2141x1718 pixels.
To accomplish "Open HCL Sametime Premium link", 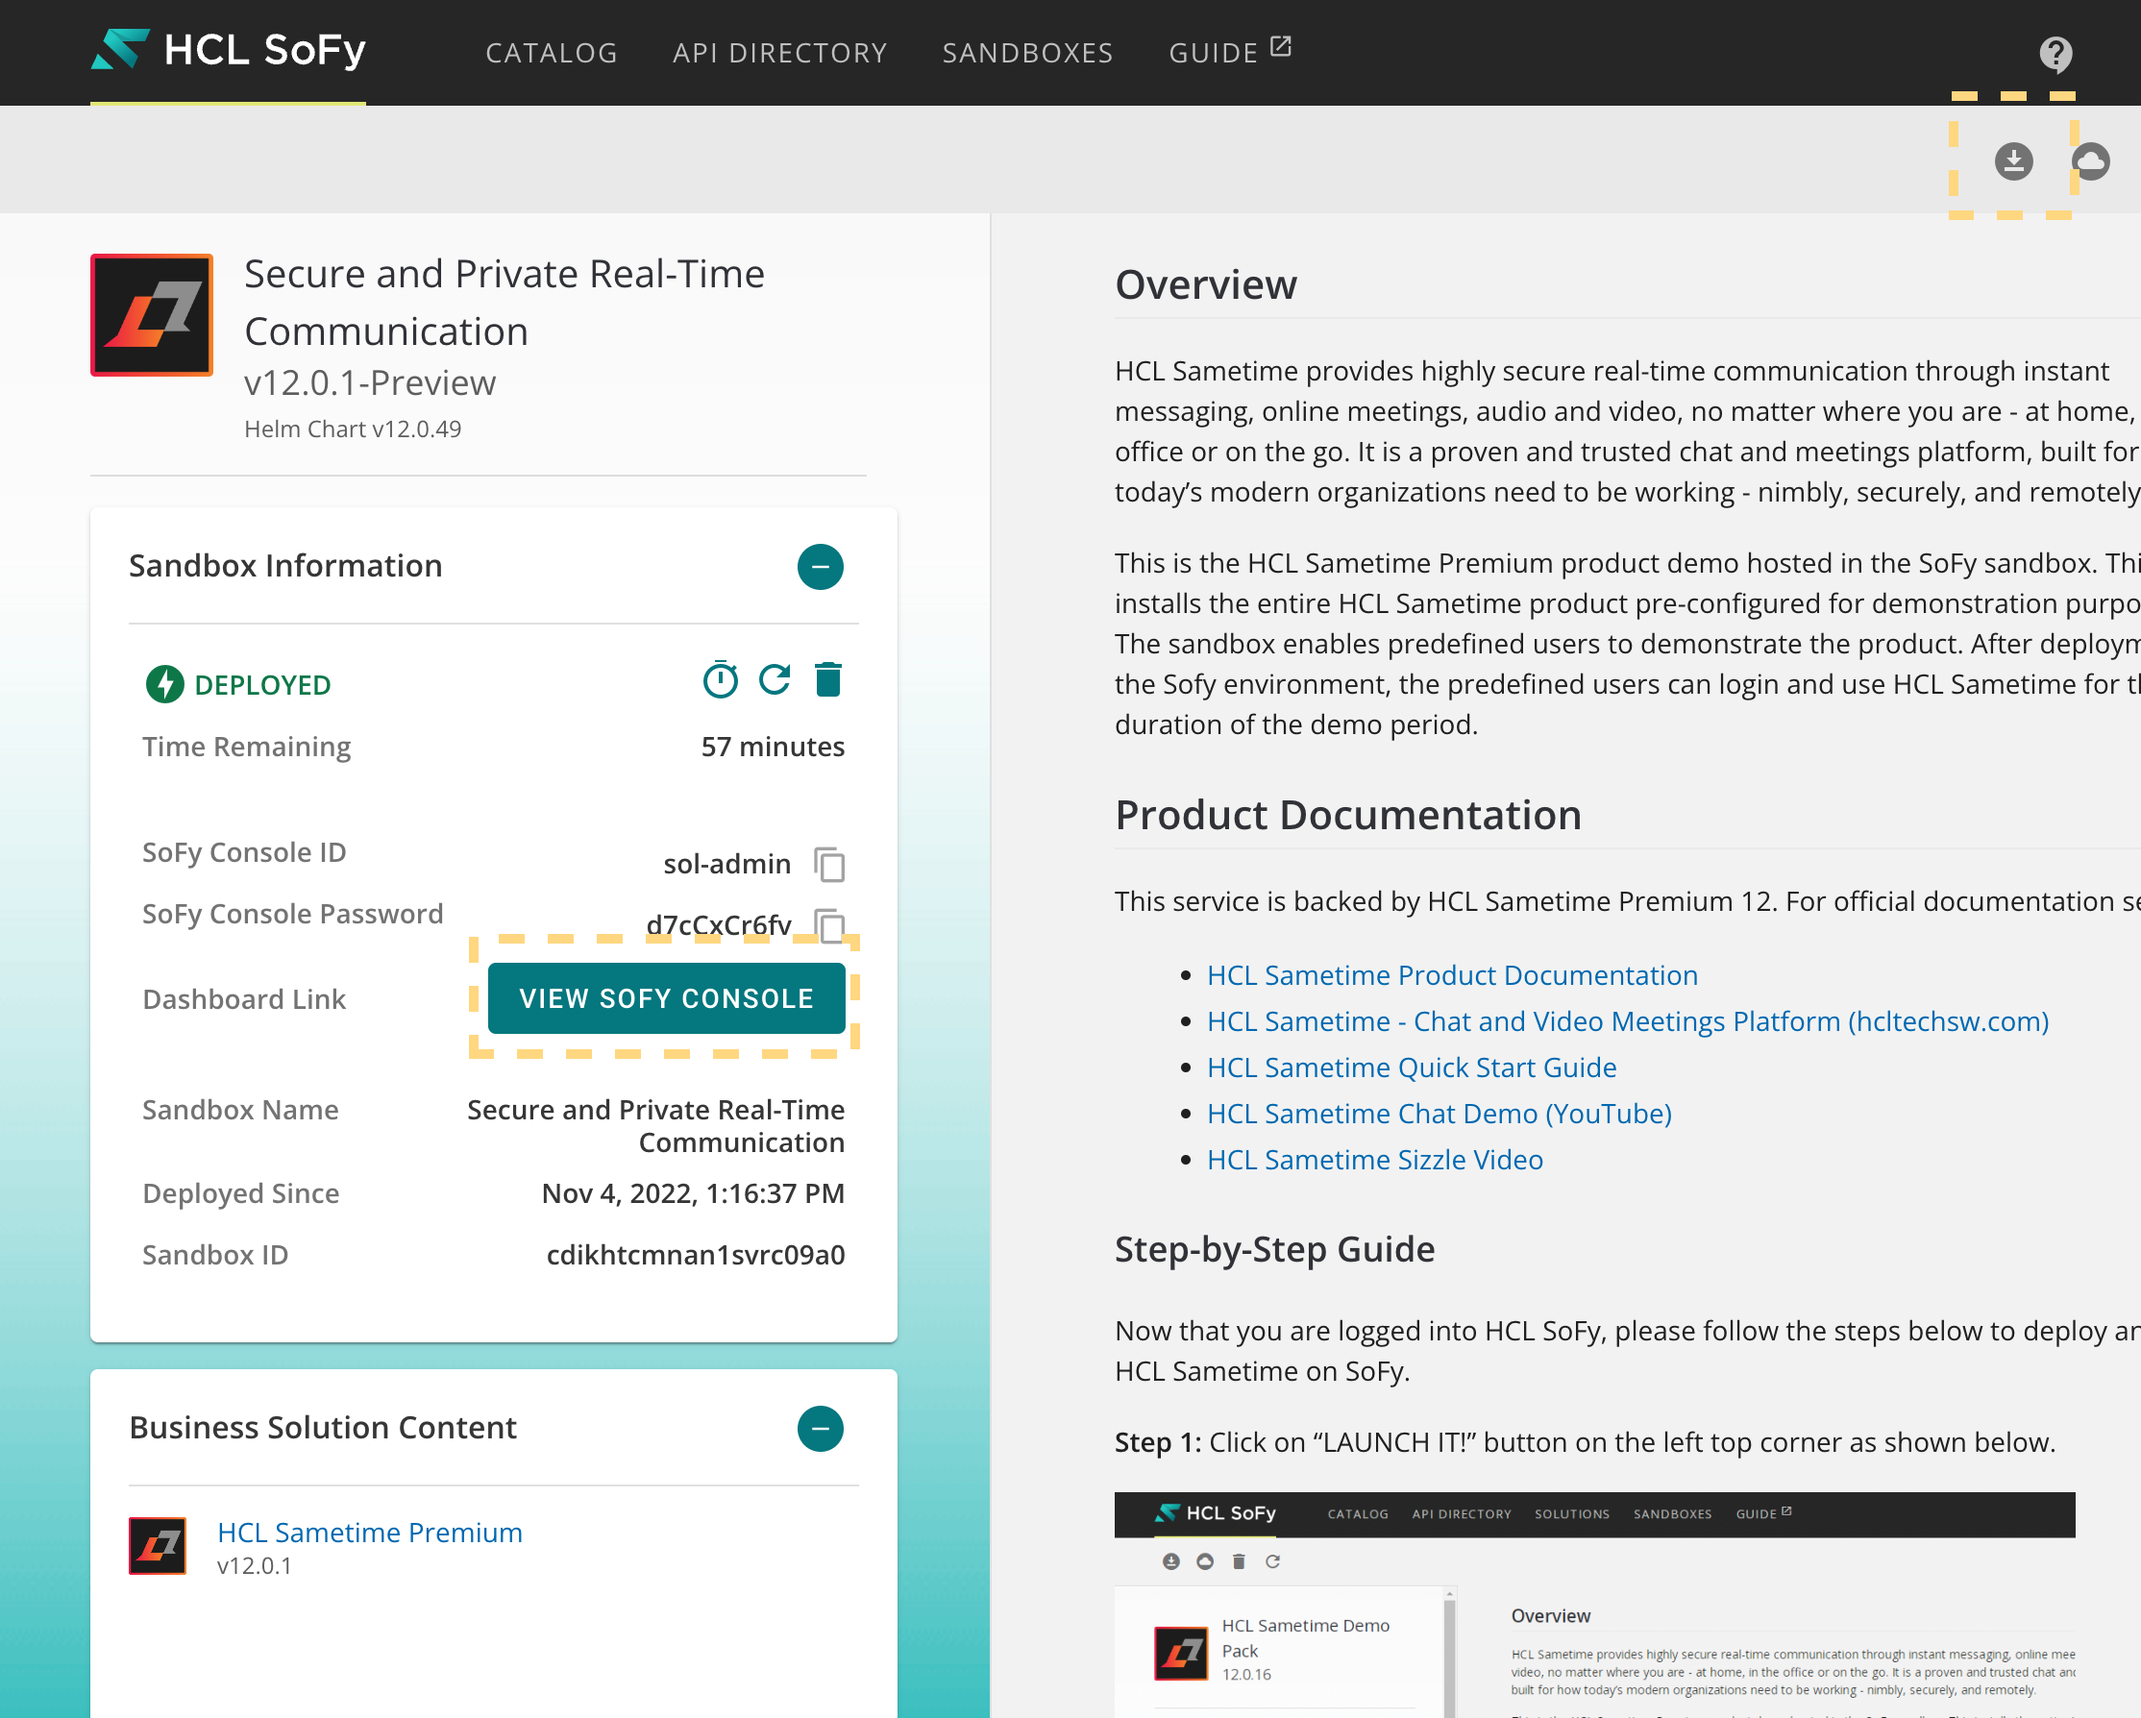I will tap(369, 1533).
